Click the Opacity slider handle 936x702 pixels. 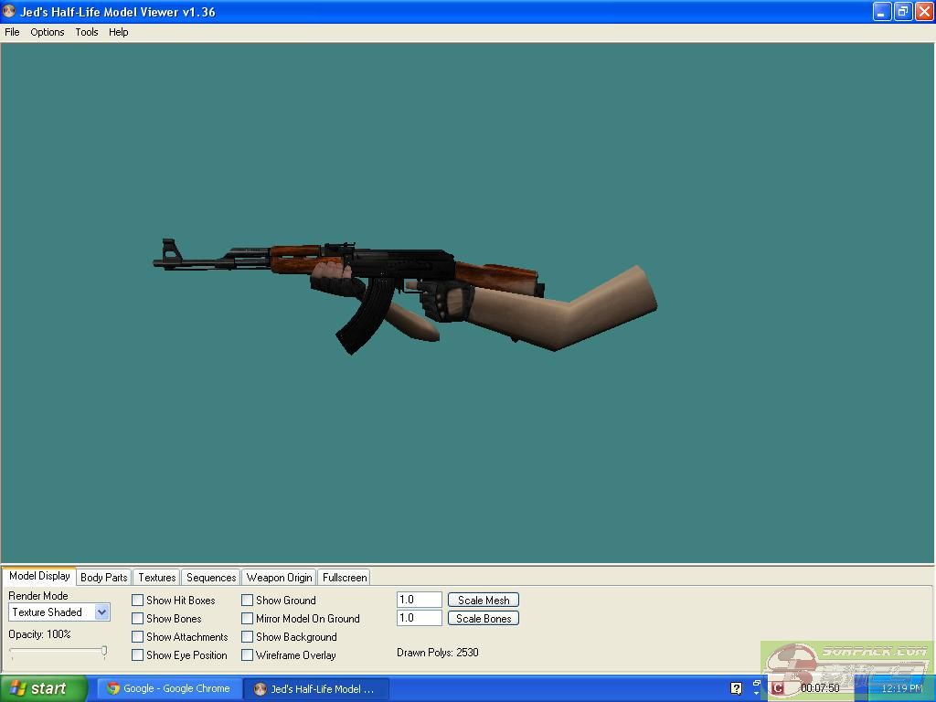[x=104, y=651]
